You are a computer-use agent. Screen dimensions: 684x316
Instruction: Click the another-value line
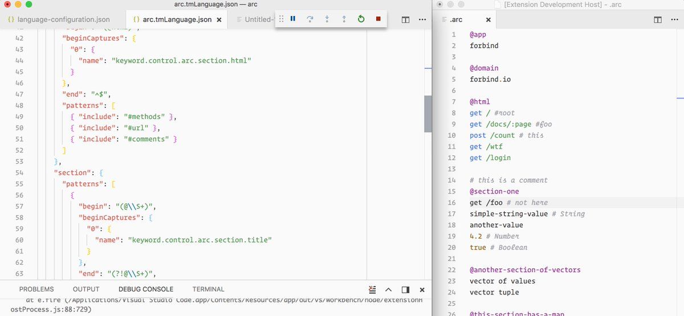coord(496,225)
